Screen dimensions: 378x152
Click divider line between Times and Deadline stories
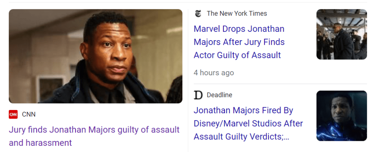(280, 84)
